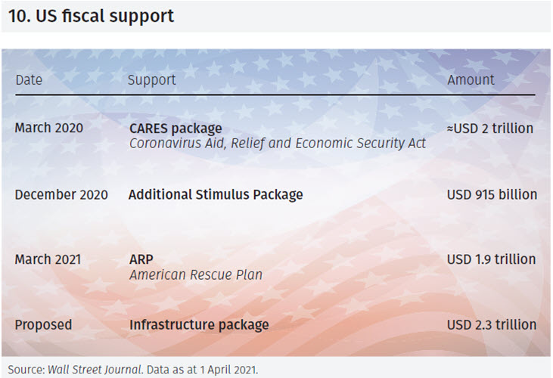
Task: Click the ARP support entry
Action: [141, 259]
